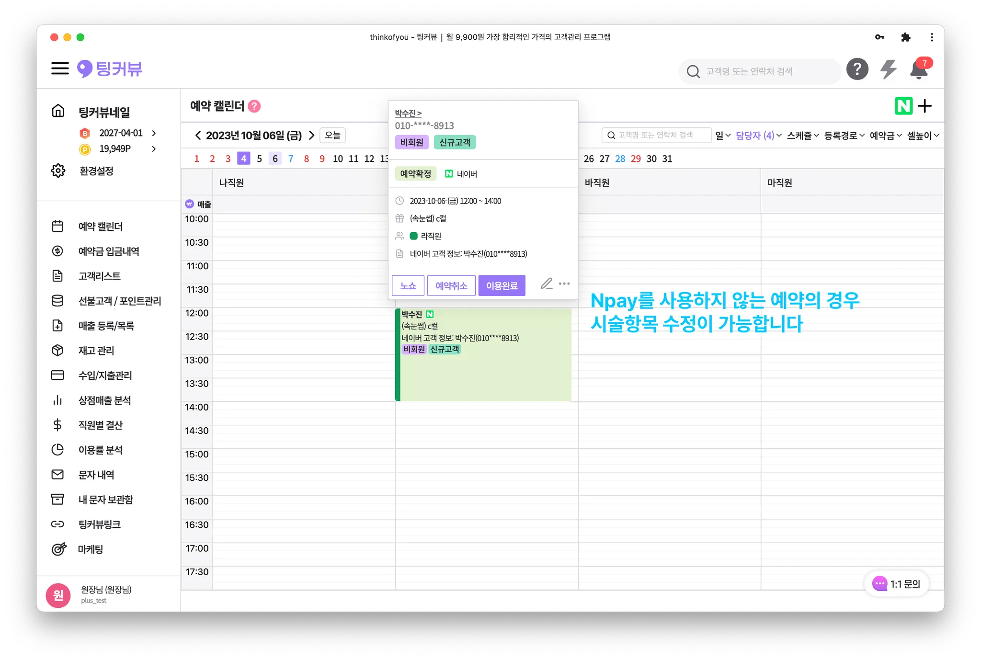Viewport: 981px width, 660px height.
Task: Click the notification bell icon
Action: pyautogui.click(x=919, y=70)
